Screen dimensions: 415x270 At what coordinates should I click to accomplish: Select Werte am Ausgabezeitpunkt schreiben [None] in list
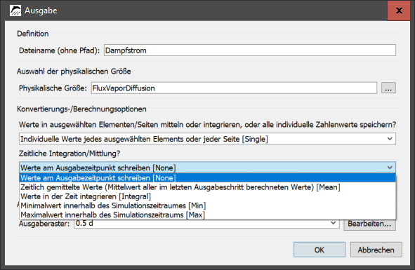(207, 177)
